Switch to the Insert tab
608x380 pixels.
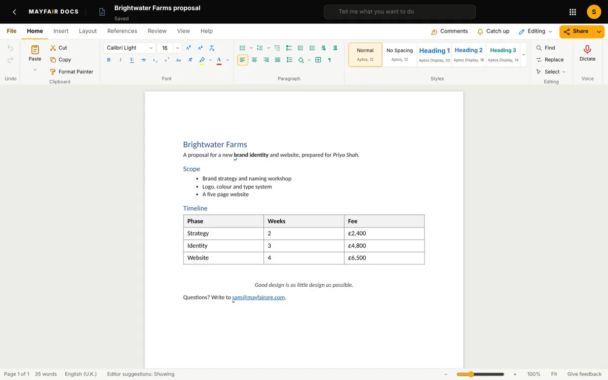pos(61,31)
